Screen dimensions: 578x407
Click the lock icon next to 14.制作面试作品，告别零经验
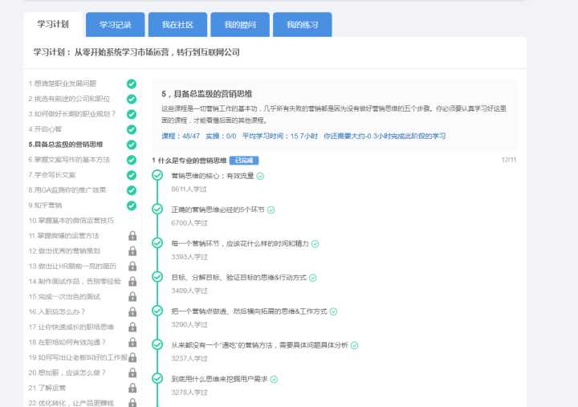point(132,281)
